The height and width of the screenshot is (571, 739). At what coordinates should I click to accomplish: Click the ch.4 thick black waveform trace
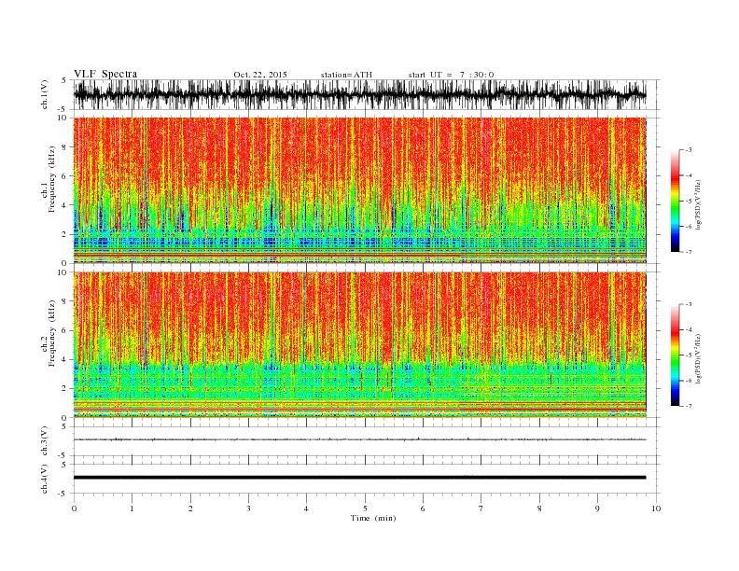pyautogui.click(x=359, y=478)
